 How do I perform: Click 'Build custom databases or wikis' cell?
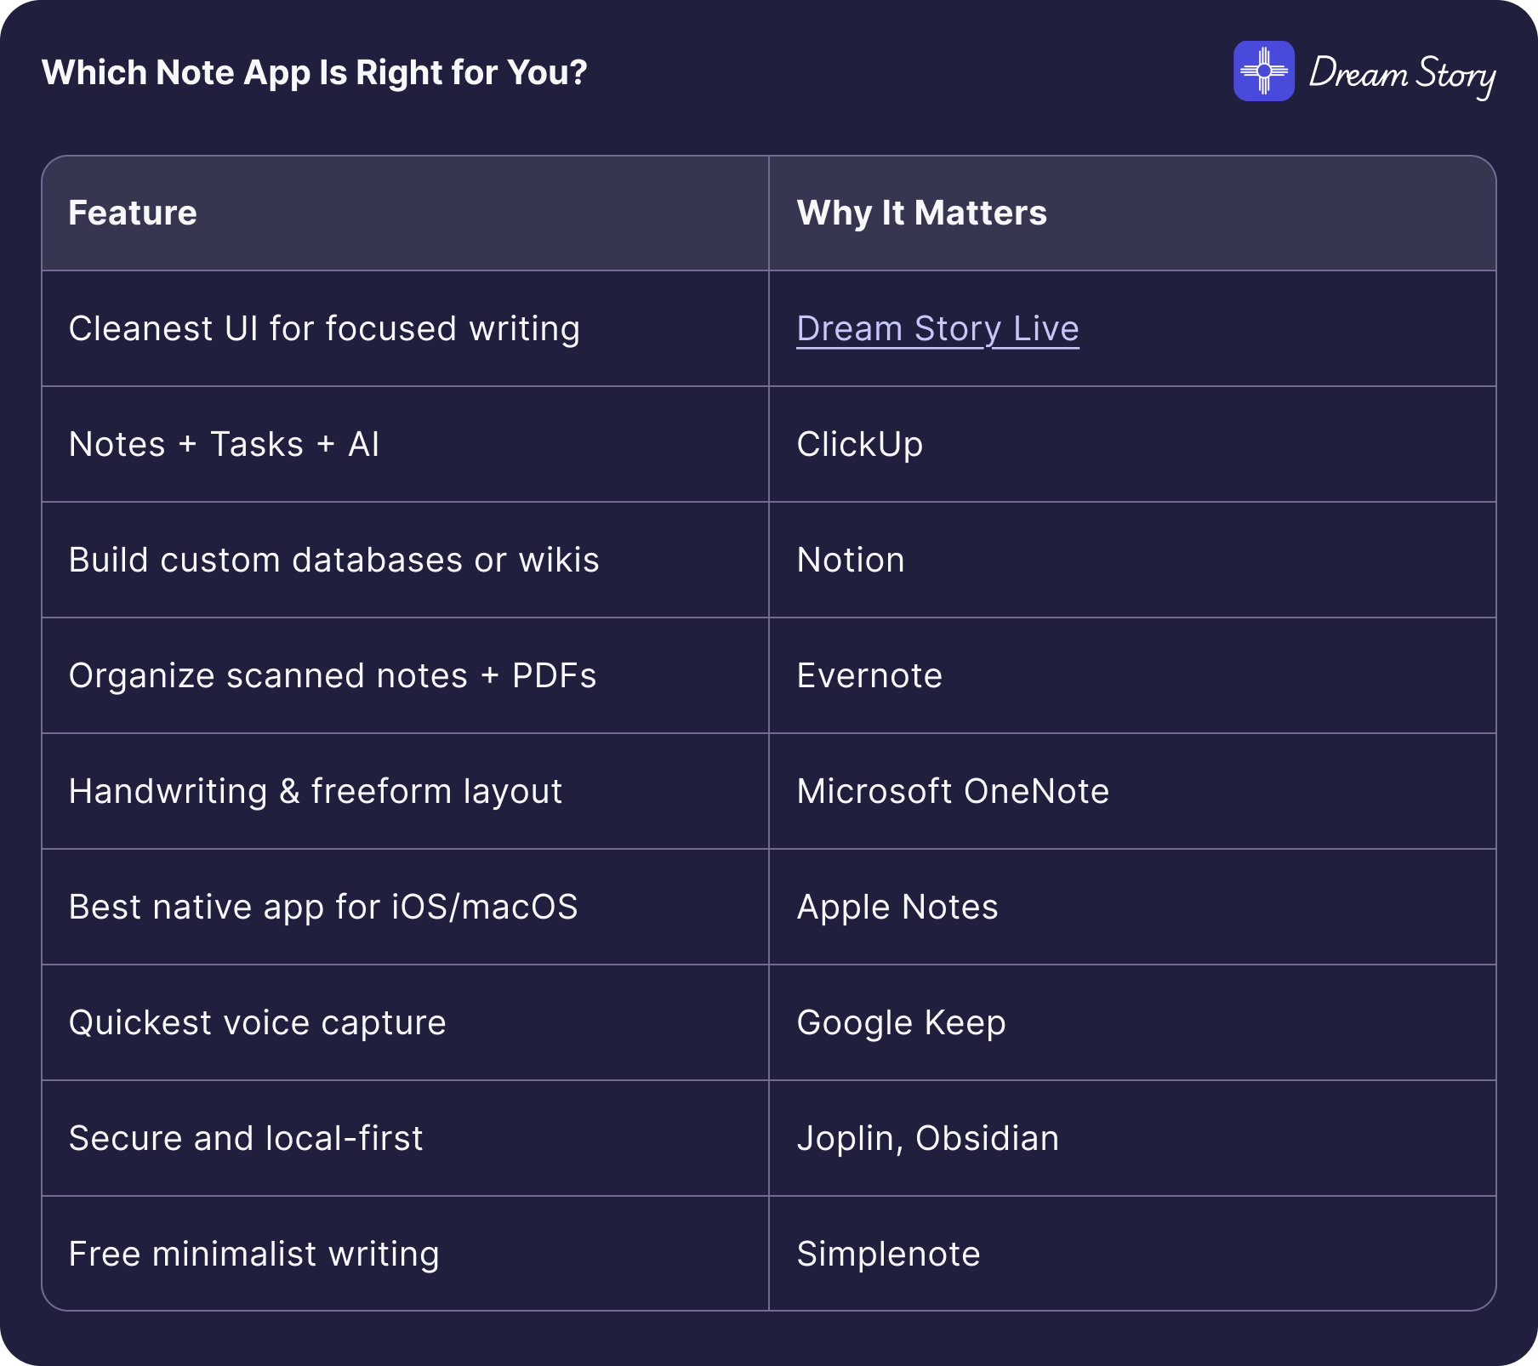point(406,561)
